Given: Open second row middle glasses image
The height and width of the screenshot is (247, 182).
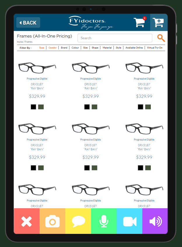Looking at the screenshot, I should click(91, 129).
